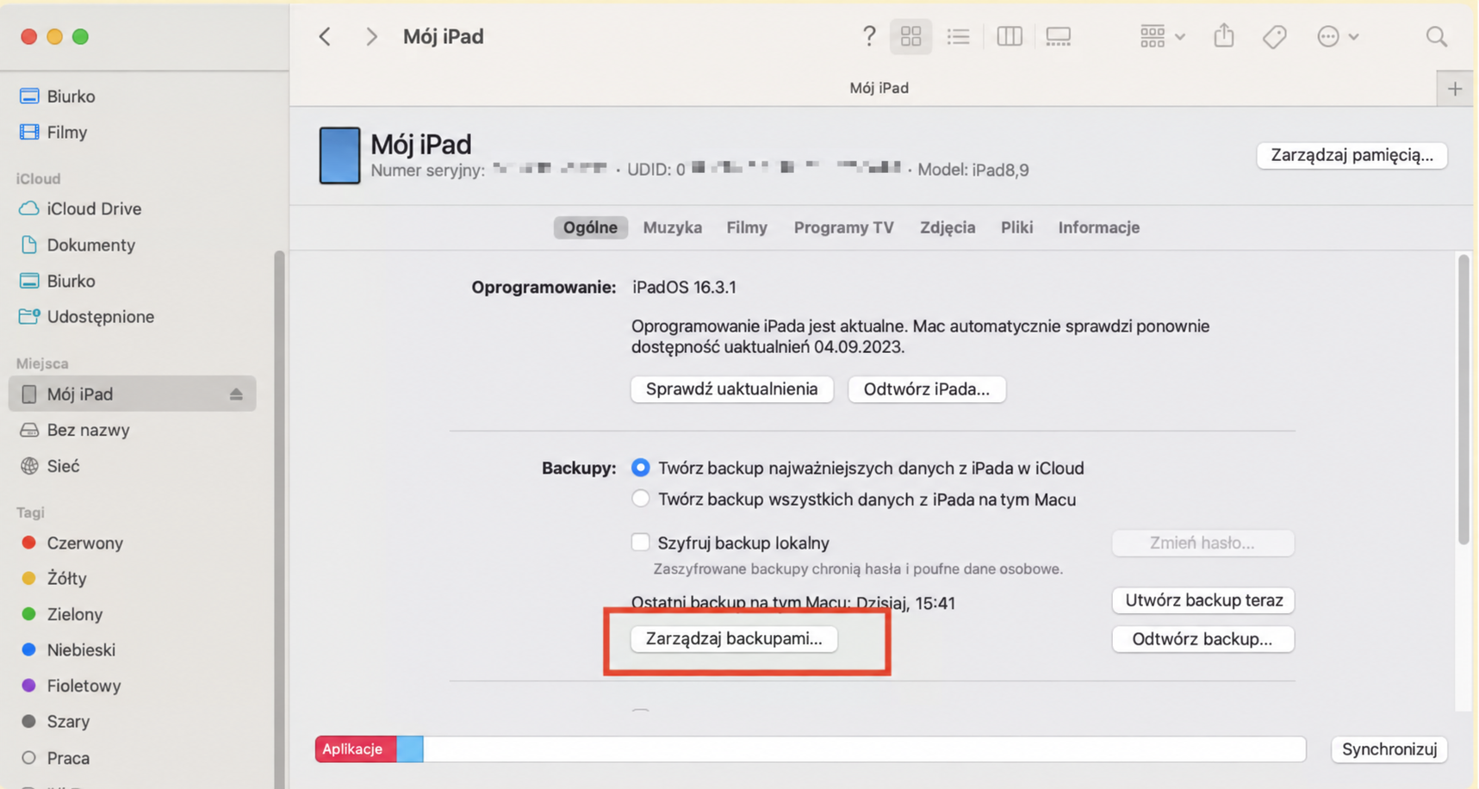Click the large iPad device icon
Image resolution: width=1479 pixels, height=789 pixels.
click(339, 155)
